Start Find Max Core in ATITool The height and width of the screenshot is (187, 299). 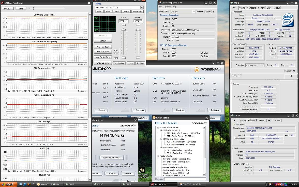[x=103, y=47]
